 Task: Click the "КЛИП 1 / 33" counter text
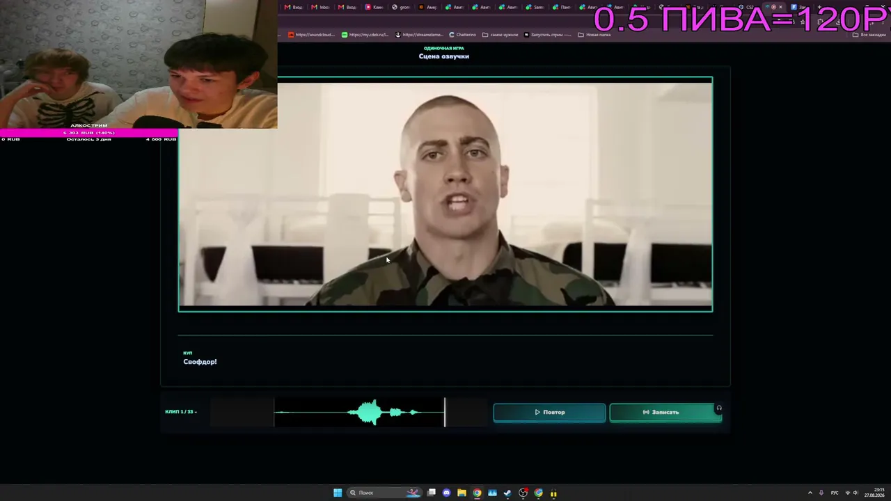point(180,412)
